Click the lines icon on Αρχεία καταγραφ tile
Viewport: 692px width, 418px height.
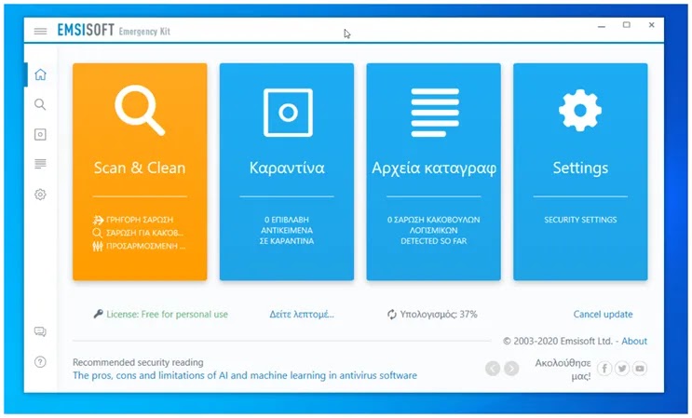click(435, 113)
